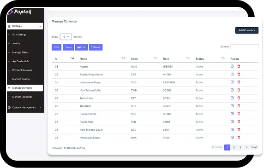Delete the New Zealand Dollar entry
Image resolution: width=264 pixels, height=168 pixels.
(239, 129)
